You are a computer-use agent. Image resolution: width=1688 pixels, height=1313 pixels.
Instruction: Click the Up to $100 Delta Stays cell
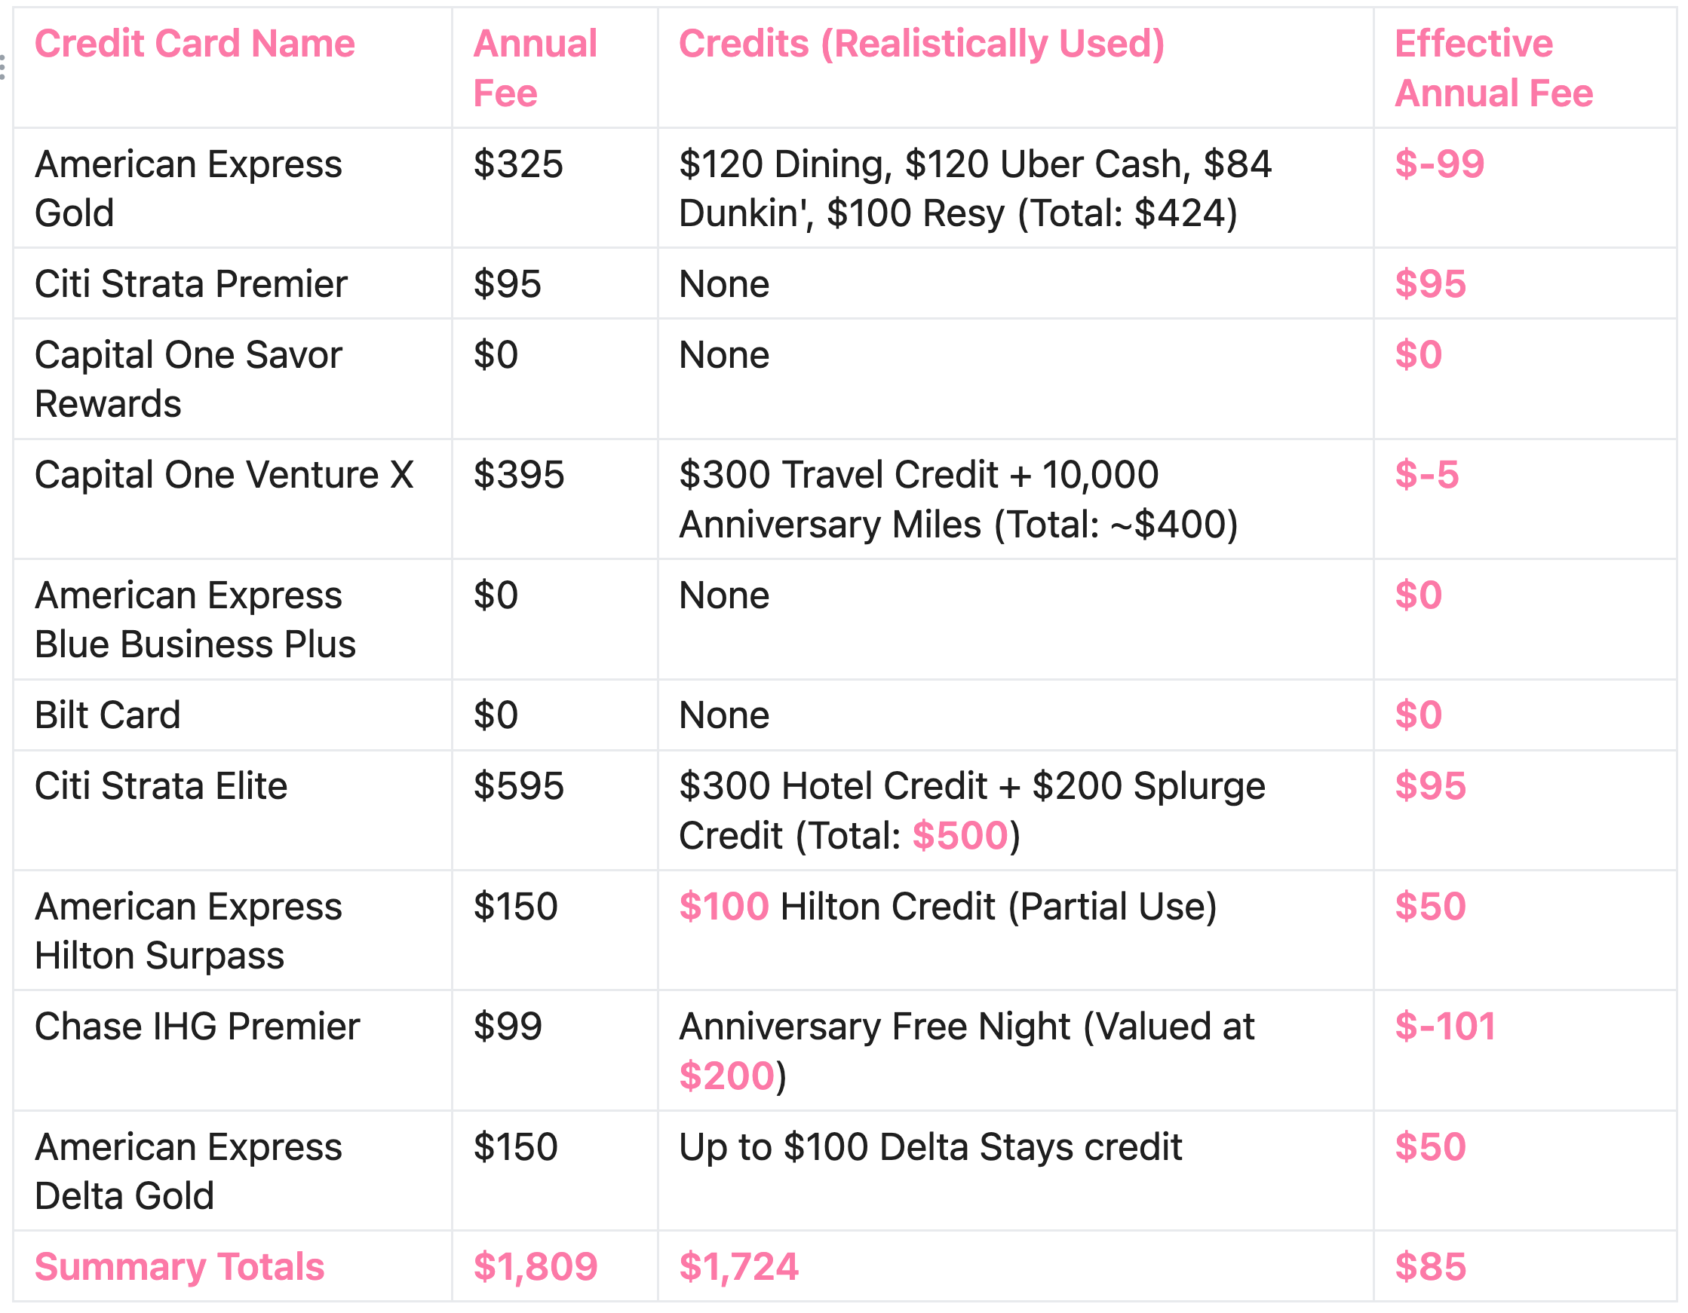pyautogui.click(x=930, y=1147)
